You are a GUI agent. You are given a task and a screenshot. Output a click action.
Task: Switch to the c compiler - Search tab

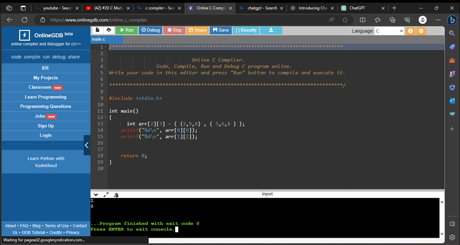(159, 8)
